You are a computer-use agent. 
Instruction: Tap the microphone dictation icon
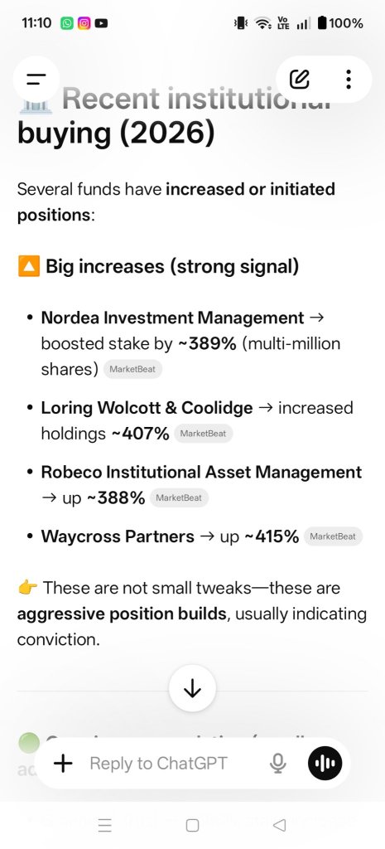(278, 764)
